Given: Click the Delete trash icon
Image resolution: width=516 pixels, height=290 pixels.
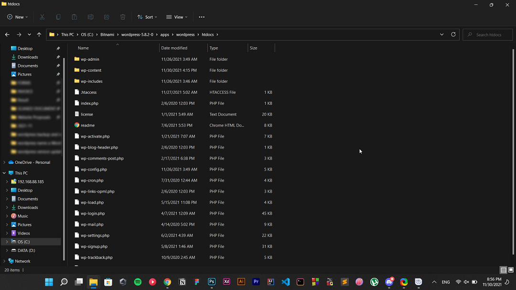Looking at the screenshot, I should [x=123, y=17].
